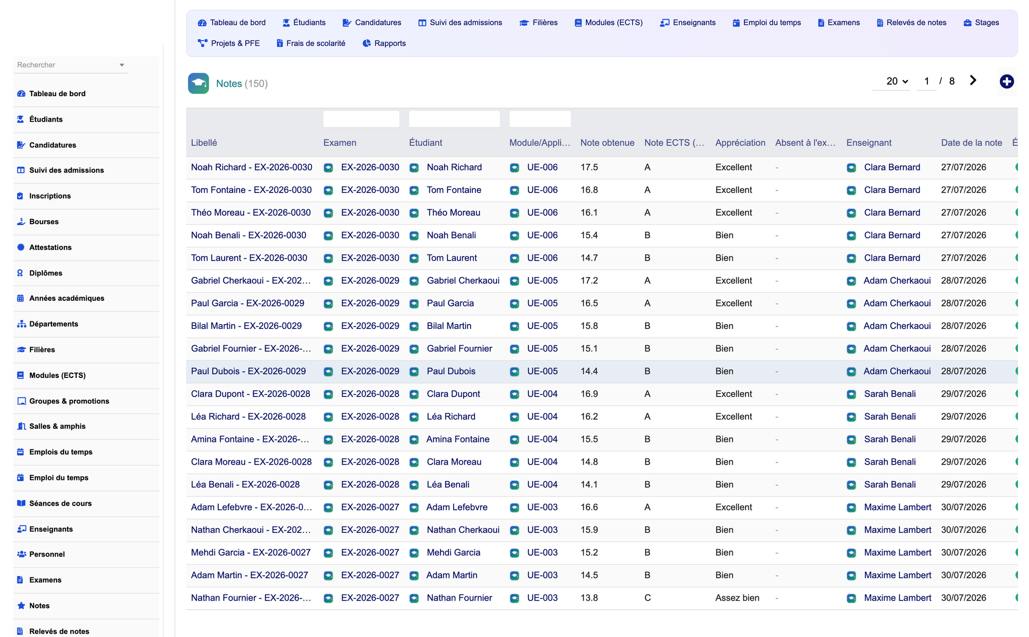
Task: Open Suivi des admissions top tab
Action: tap(460, 23)
